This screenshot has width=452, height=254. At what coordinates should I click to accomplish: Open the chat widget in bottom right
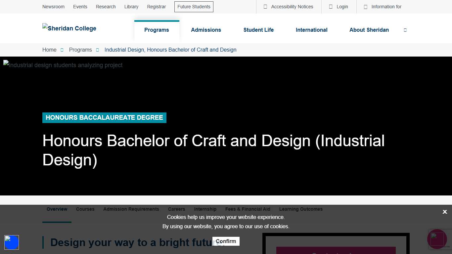click(x=437, y=239)
